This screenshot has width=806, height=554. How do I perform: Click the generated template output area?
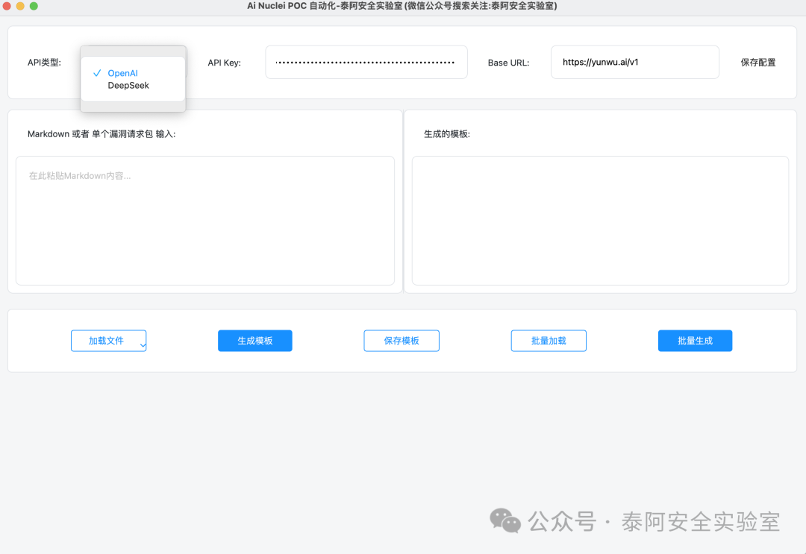pos(600,220)
